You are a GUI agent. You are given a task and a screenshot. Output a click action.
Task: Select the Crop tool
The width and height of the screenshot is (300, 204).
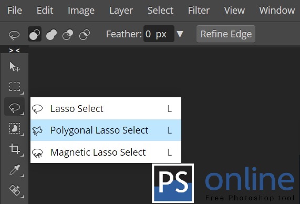tap(15, 149)
